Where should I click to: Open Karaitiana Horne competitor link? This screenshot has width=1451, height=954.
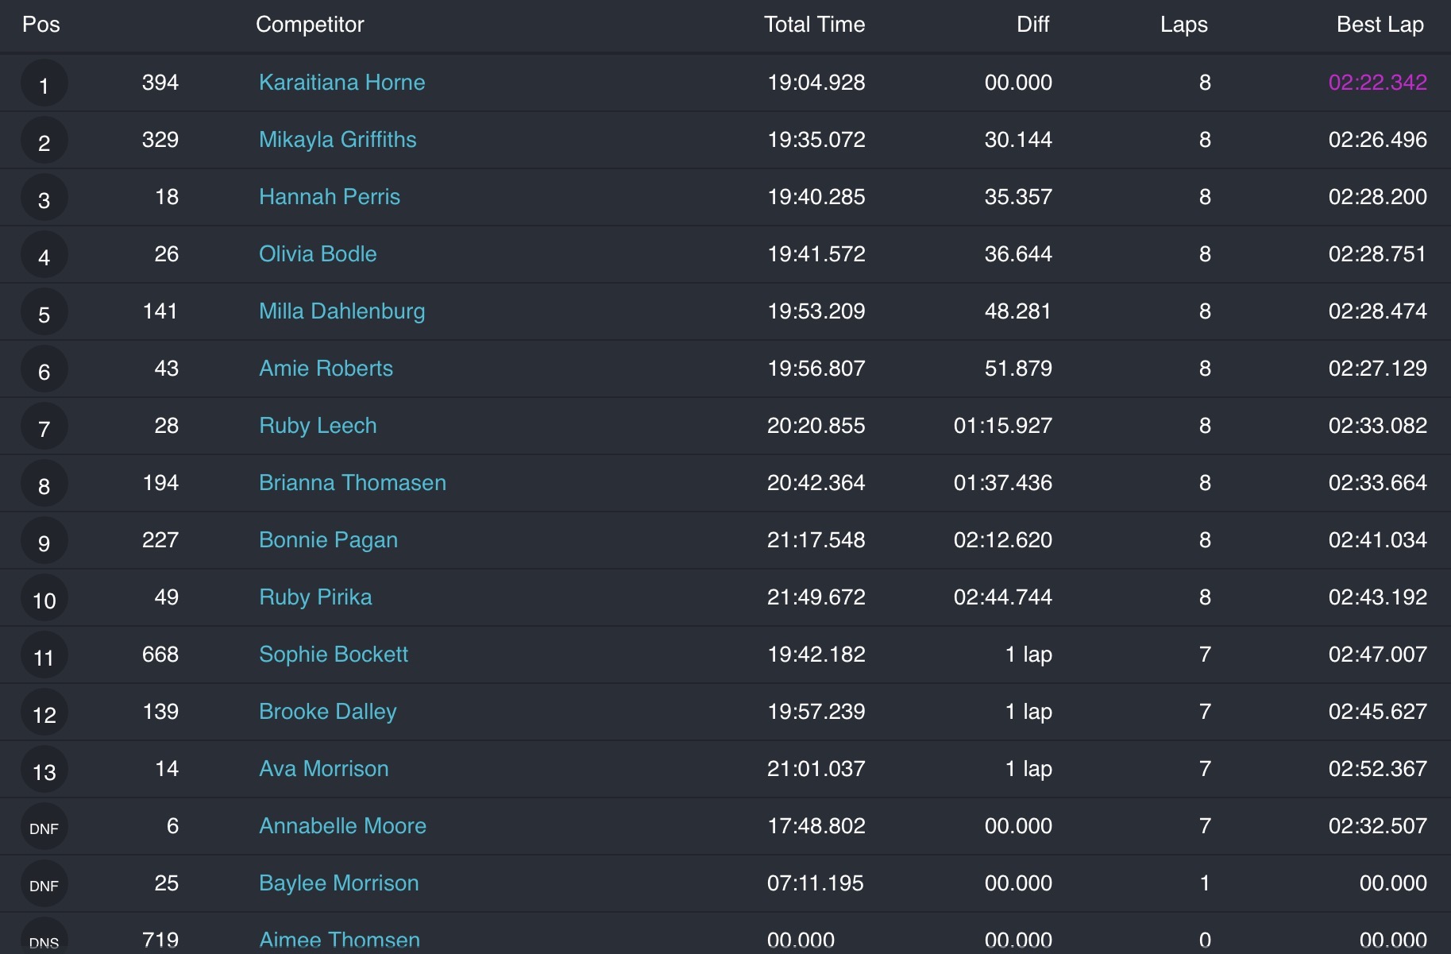342,83
